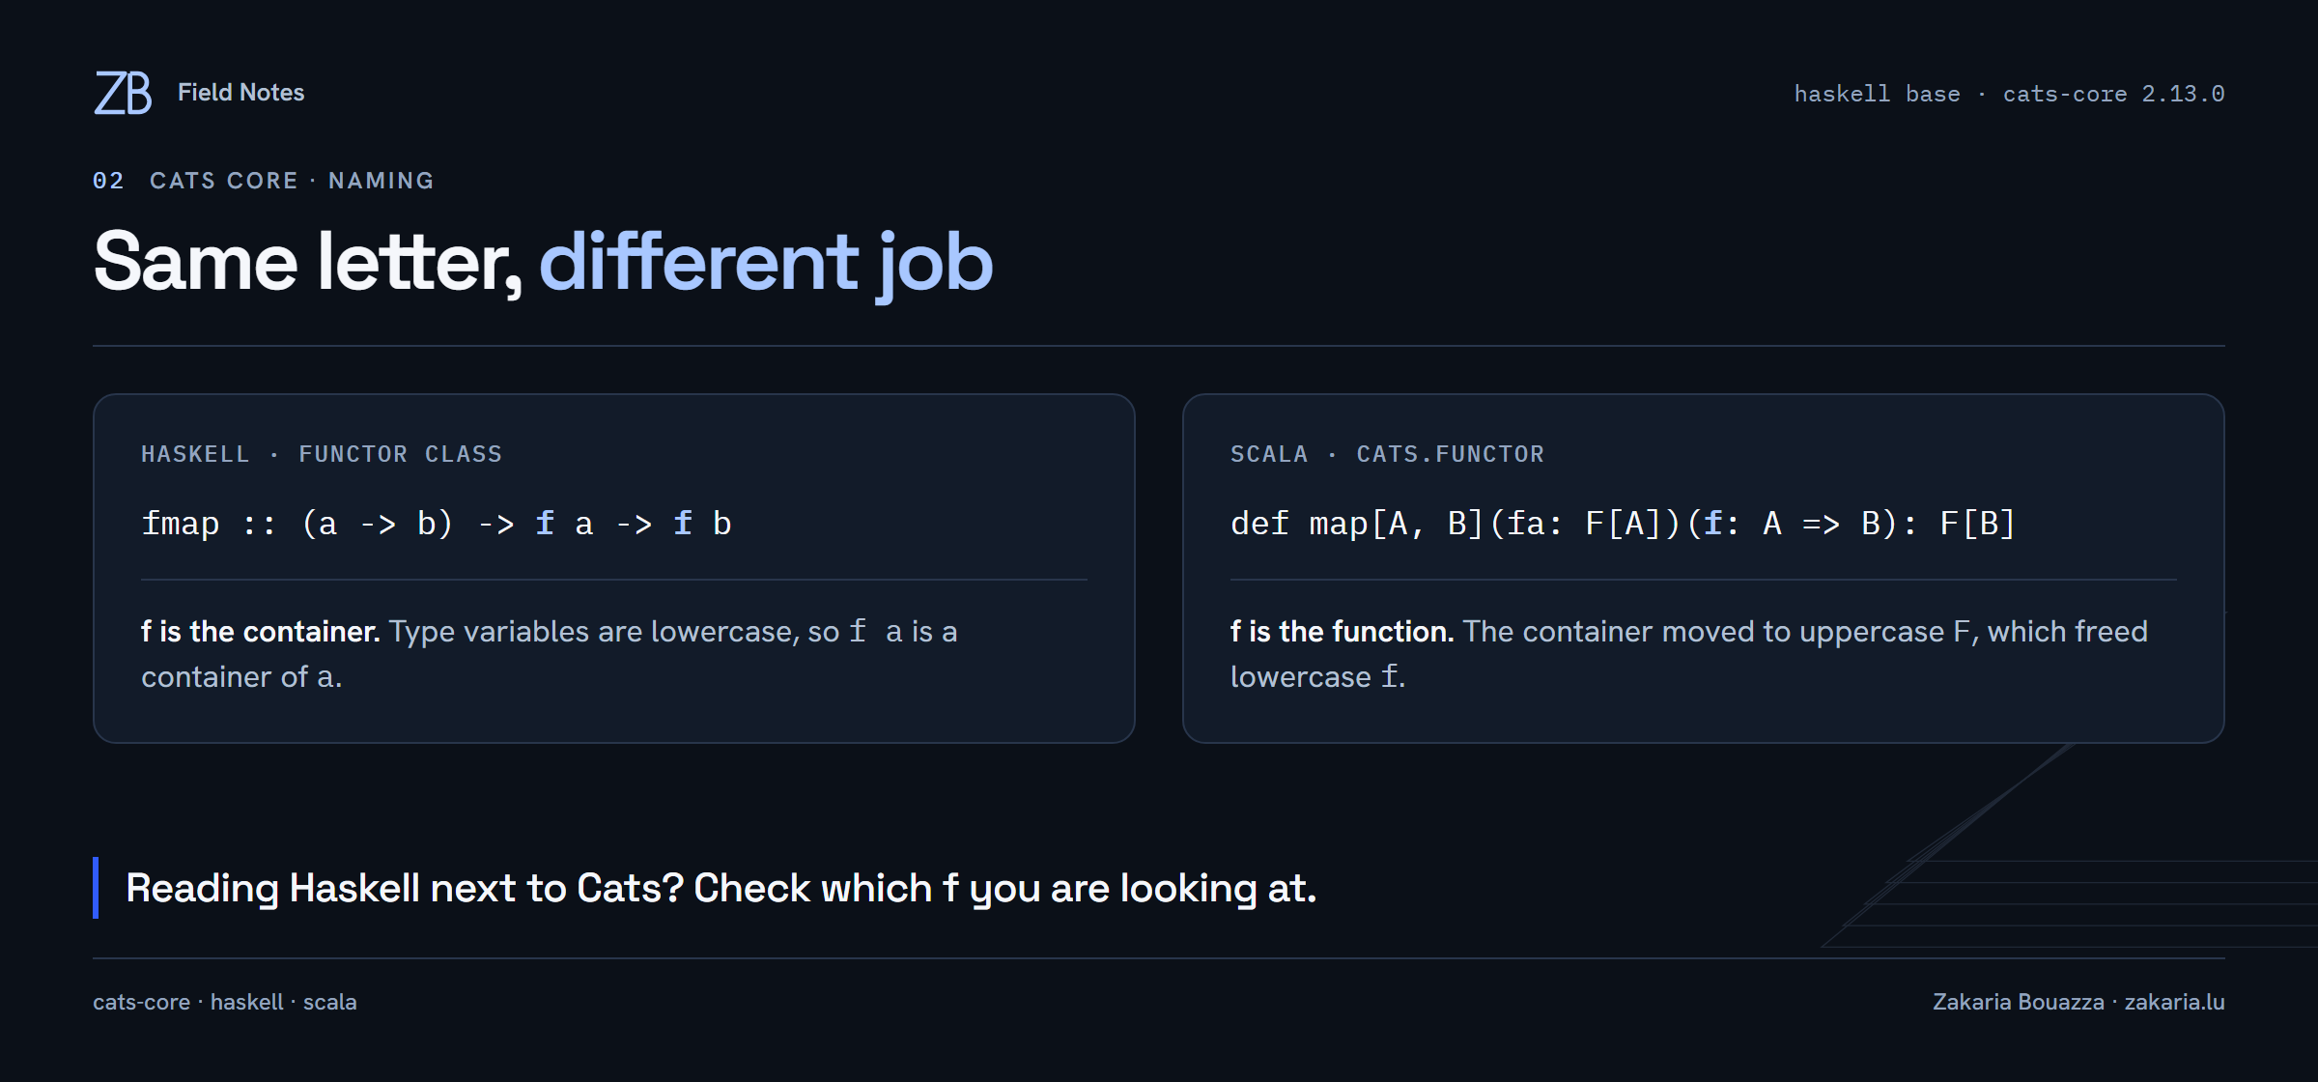Select the 'Field Notes' label
This screenshot has width=2318, height=1082.
point(240,93)
